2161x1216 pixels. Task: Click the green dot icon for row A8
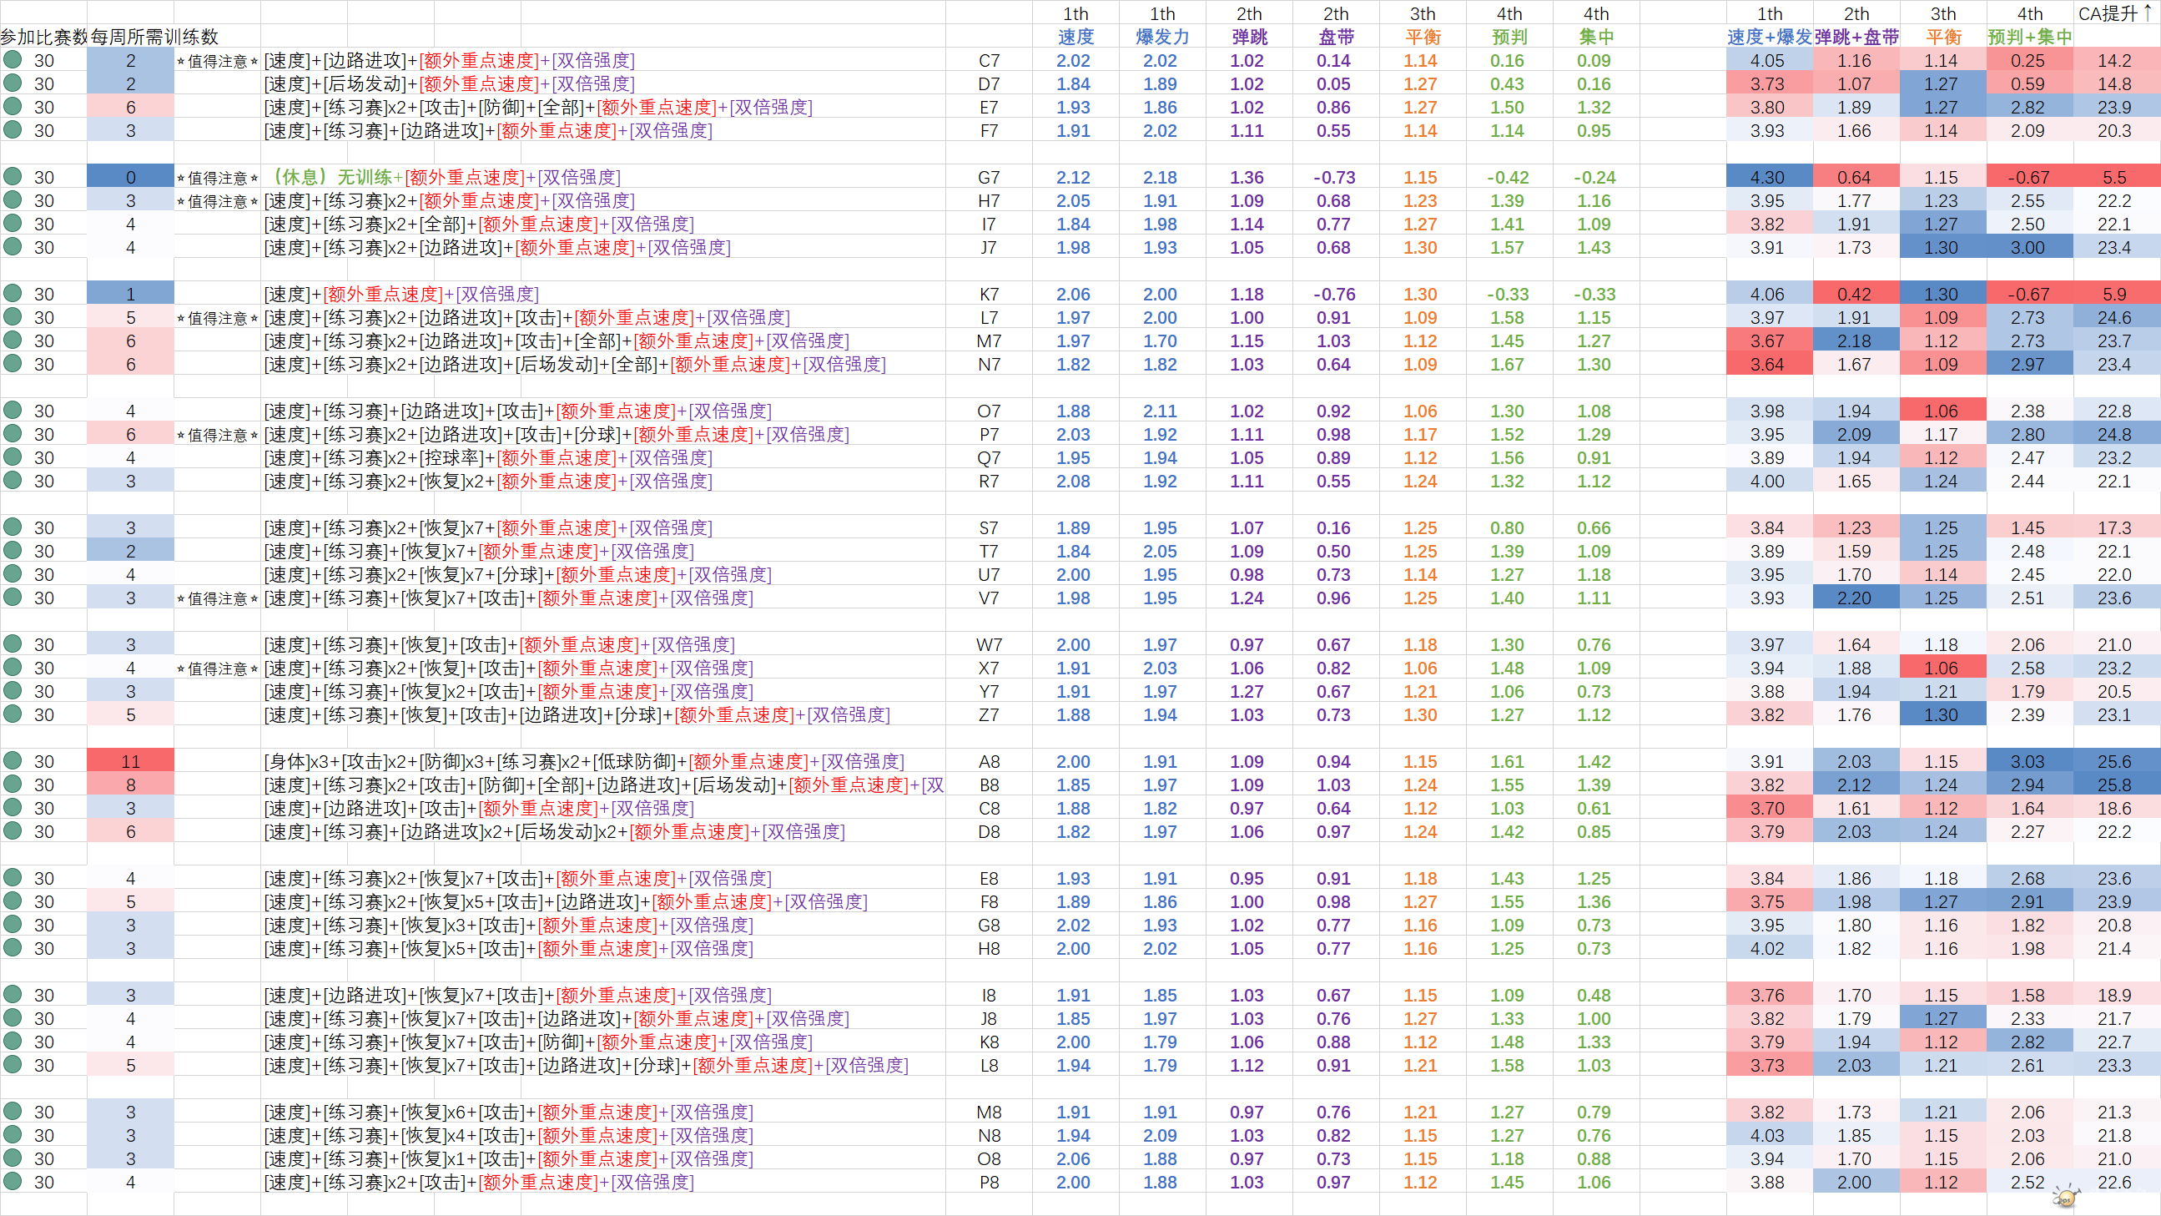pos(13,760)
